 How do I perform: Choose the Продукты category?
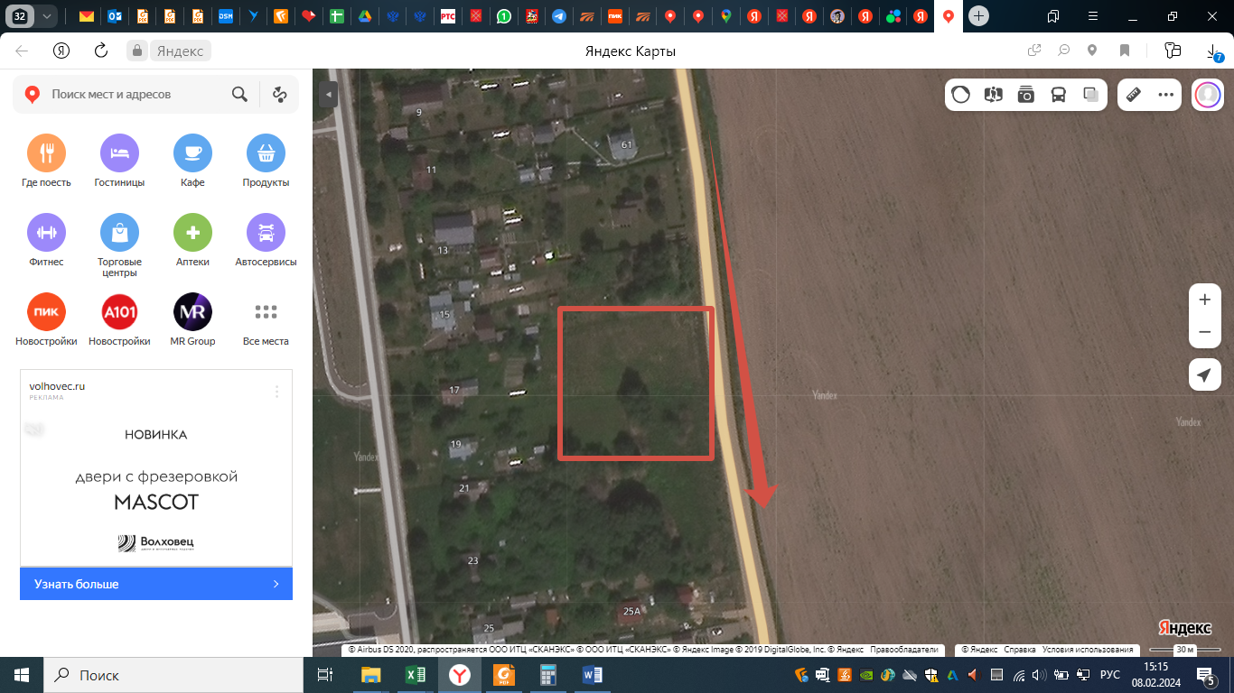(266, 162)
